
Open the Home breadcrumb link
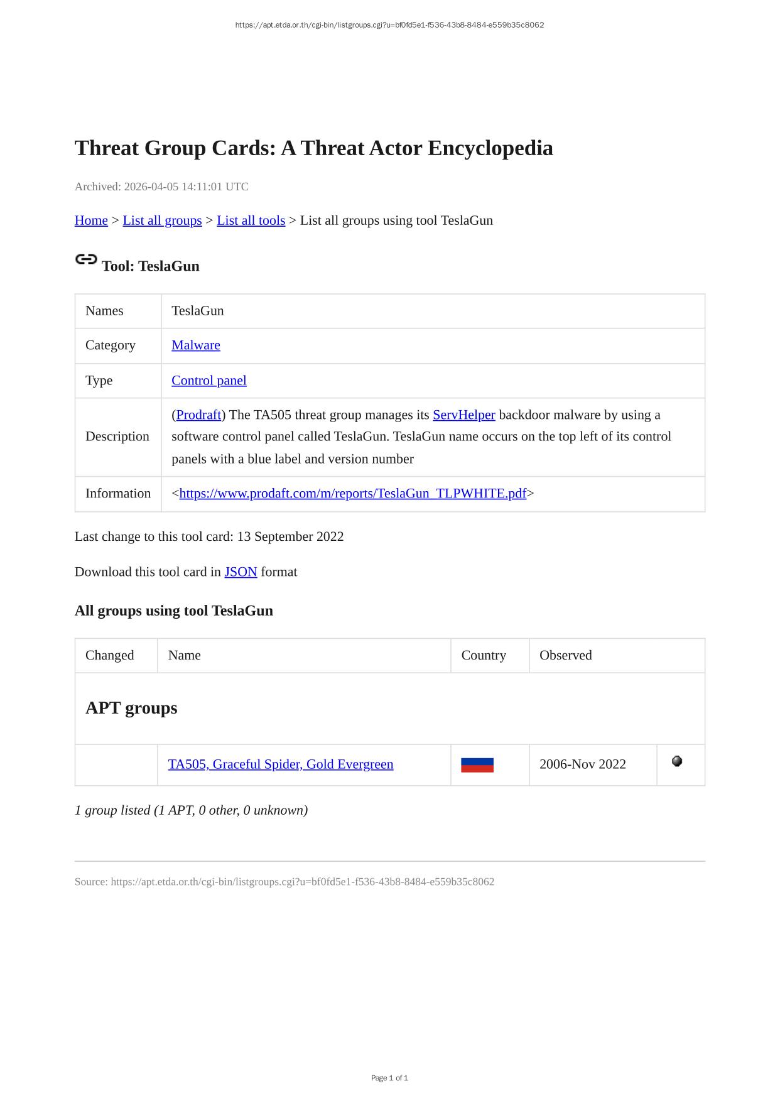(91, 220)
